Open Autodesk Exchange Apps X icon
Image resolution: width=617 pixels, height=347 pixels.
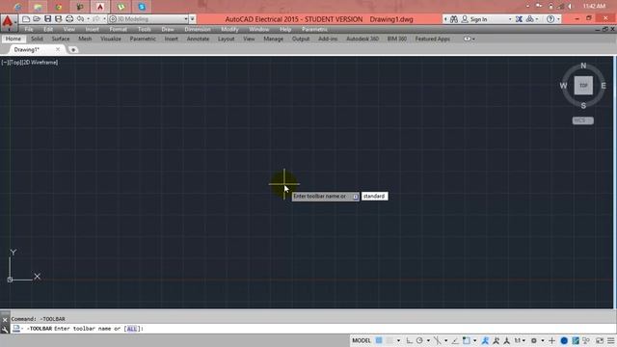pyautogui.click(x=520, y=19)
